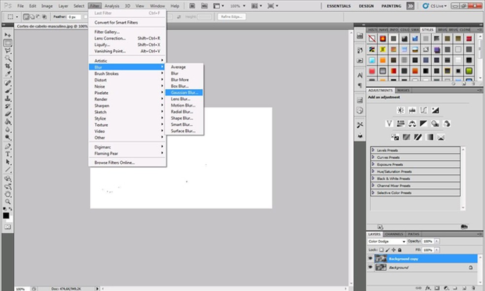Create new adjustment layer from Layers footer
The image size is (485, 291).
point(446,288)
